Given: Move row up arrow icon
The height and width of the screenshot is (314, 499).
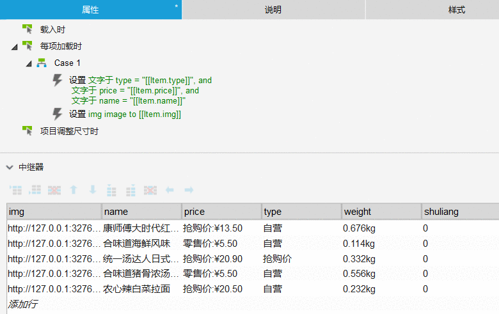Looking at the screenshot, I should point(74,190).
